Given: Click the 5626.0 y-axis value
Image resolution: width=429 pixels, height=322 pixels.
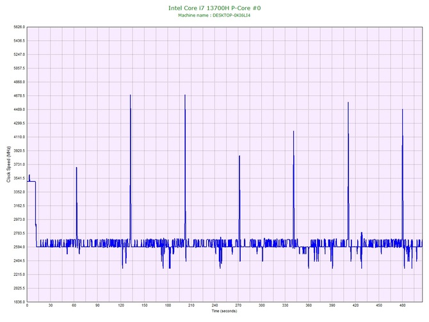Looking at the screenshot, I should point(19,27).
